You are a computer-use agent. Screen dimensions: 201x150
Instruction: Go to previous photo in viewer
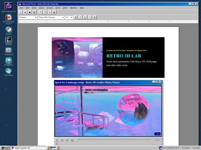coord(62,140)
